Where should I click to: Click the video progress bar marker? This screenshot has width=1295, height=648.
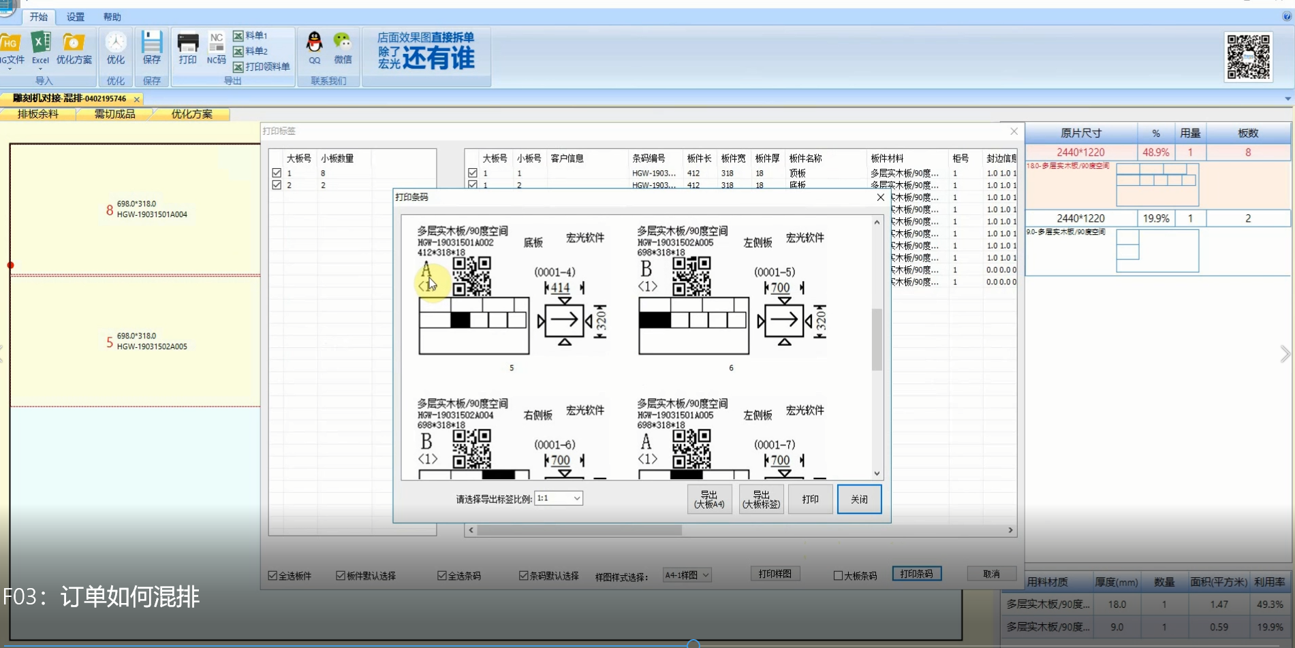coord(693,643)
